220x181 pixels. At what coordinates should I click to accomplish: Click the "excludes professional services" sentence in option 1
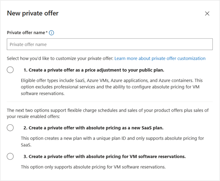[104, 87]
